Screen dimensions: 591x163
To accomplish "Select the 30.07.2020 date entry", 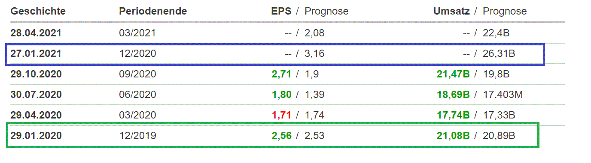I will (36, 95).
